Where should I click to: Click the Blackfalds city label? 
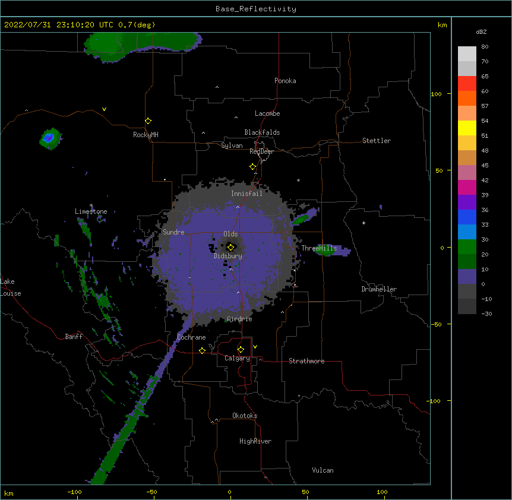pyautogui.click(x=262, y=132)
